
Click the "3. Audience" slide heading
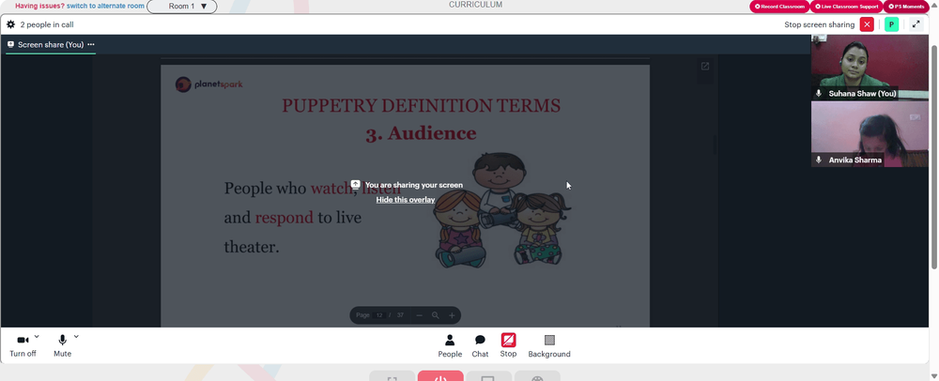[x=421, y=132]
